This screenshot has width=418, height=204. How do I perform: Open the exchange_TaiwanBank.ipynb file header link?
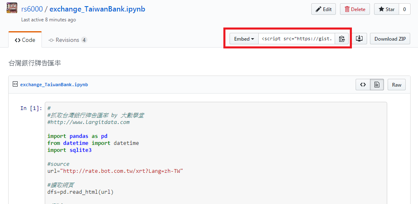tap(54, 85)
